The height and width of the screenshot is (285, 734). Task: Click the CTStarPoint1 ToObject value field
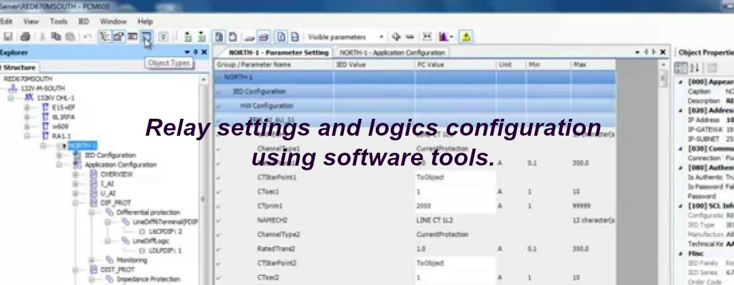pyautogui.click(x=455, y=177)
